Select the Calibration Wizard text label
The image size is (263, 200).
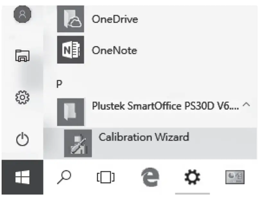coord(144,137)
